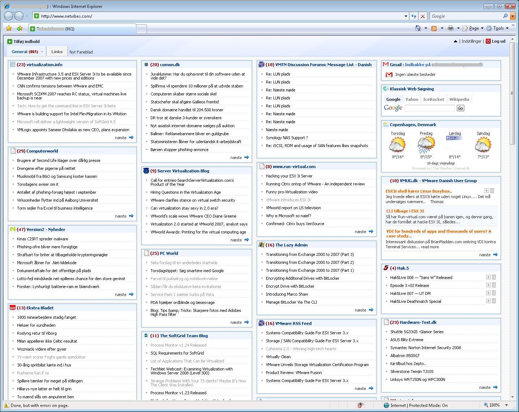Image resolution: width=519 pixels, height=412 pixels.
Task: Click the magnifier search icon in Google box
Action: pyautogui.click(x=505, y=16)
